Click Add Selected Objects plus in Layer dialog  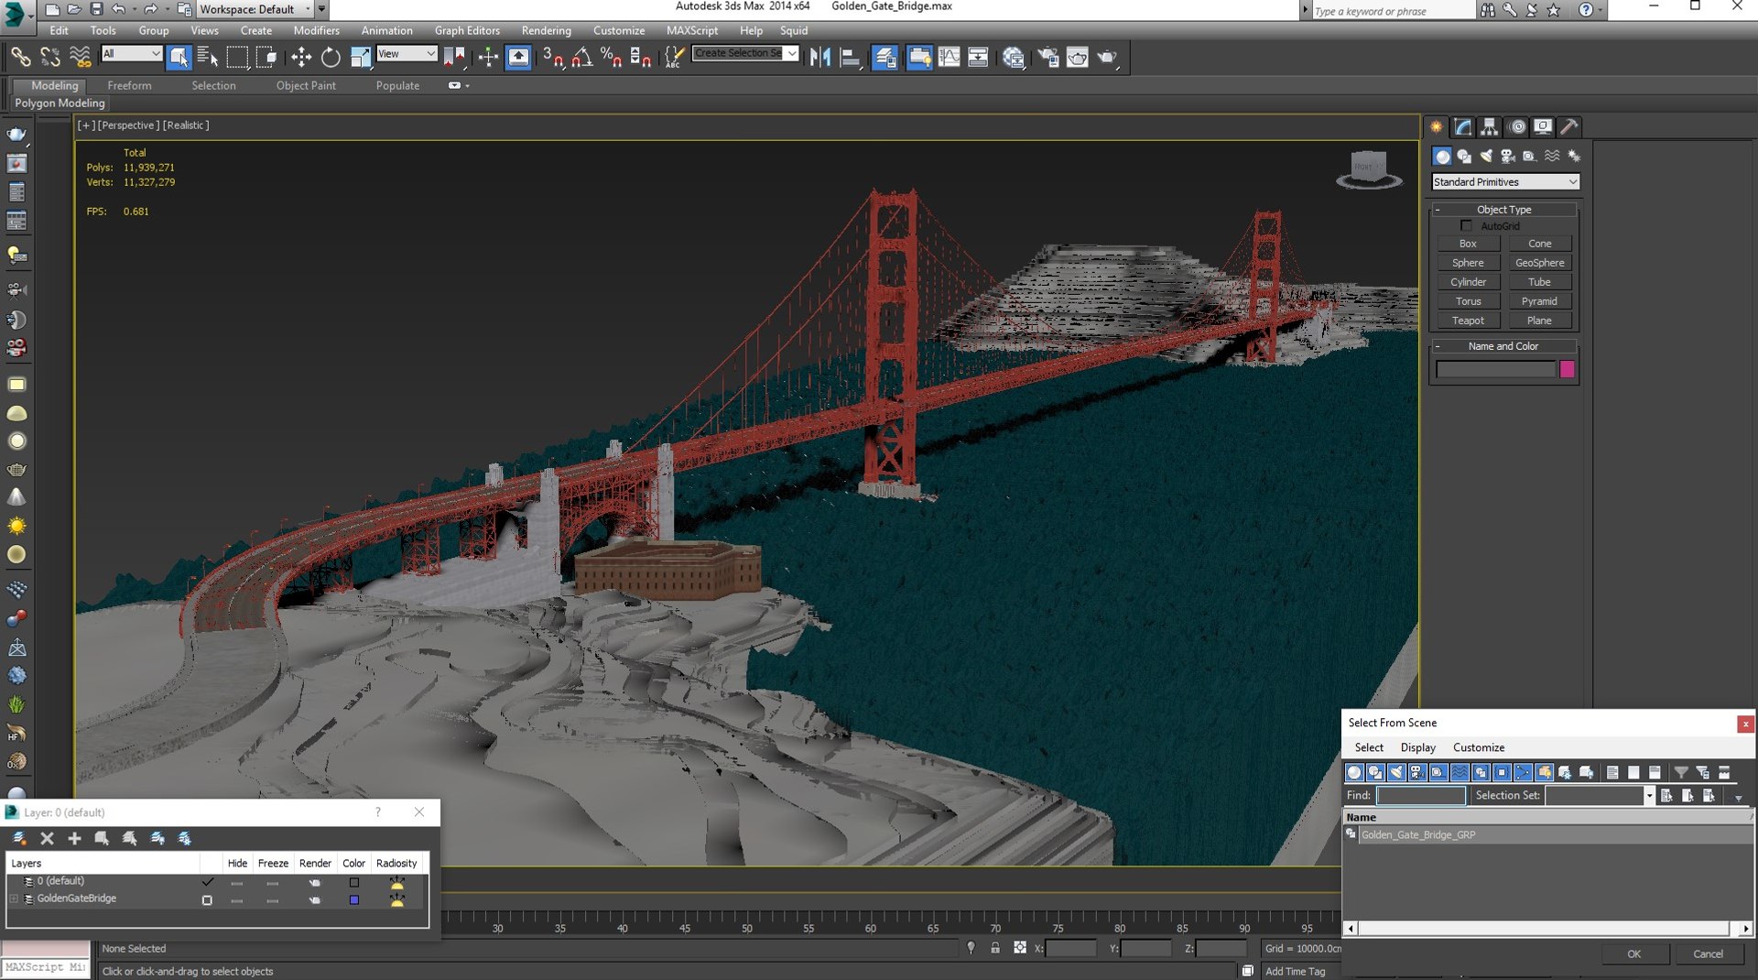click(x=74, y=838)
